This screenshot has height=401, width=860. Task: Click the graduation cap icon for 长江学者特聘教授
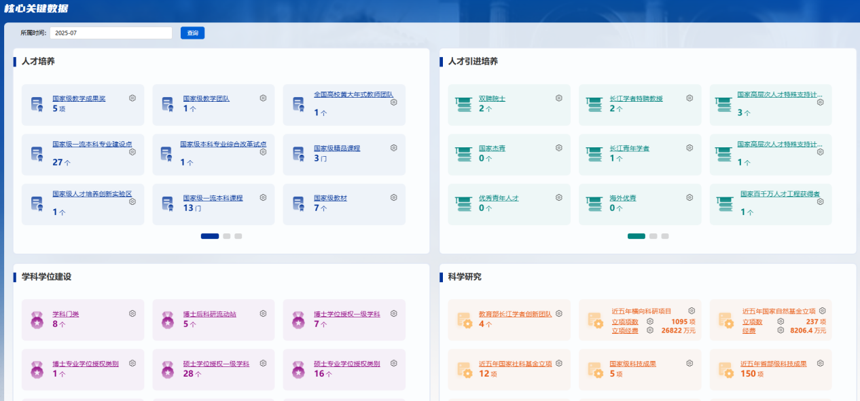click(594, 104)
